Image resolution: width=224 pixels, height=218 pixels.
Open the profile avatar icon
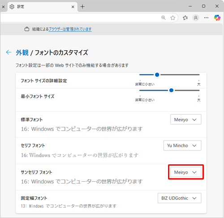(196, 18)
